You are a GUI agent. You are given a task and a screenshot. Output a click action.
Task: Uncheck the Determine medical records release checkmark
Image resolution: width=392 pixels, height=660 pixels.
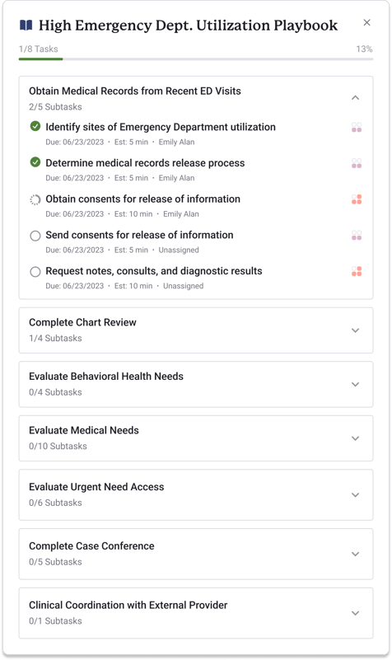[x=35, y=162]
